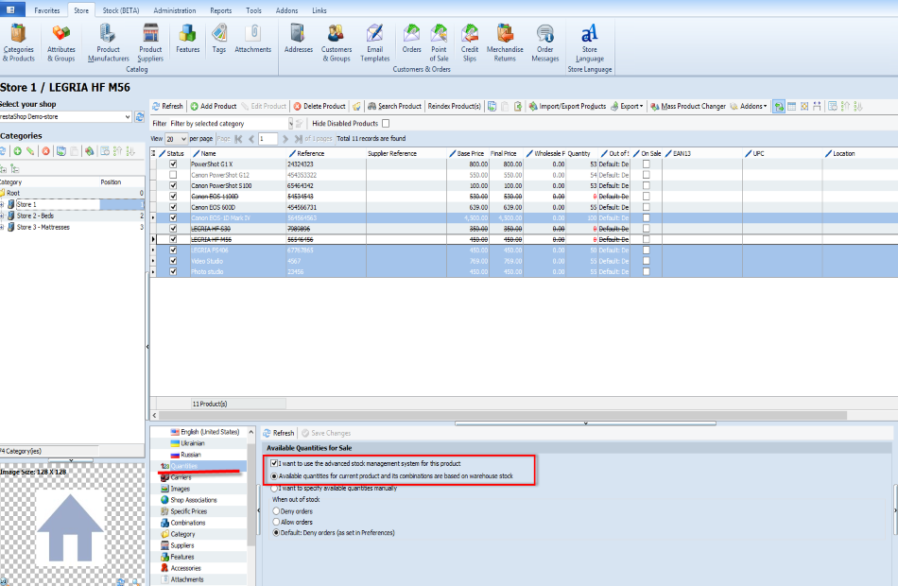The image size is (898, 586).
Task: Launch Point of Sale
Action: 440,43
